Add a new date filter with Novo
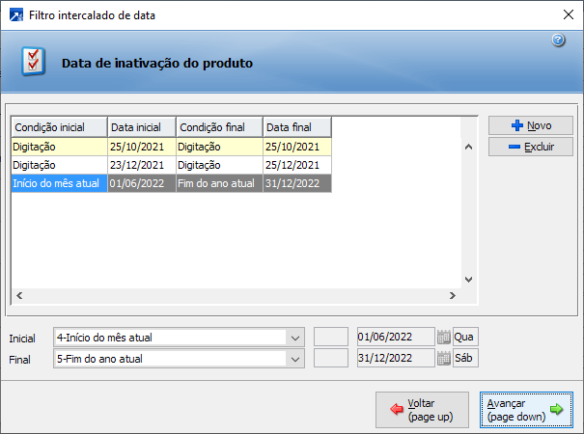 click(x=531, y=125)
